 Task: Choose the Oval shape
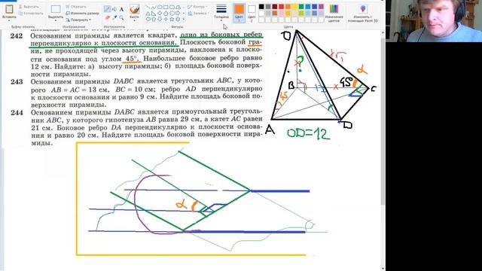[x=160, y=7]
